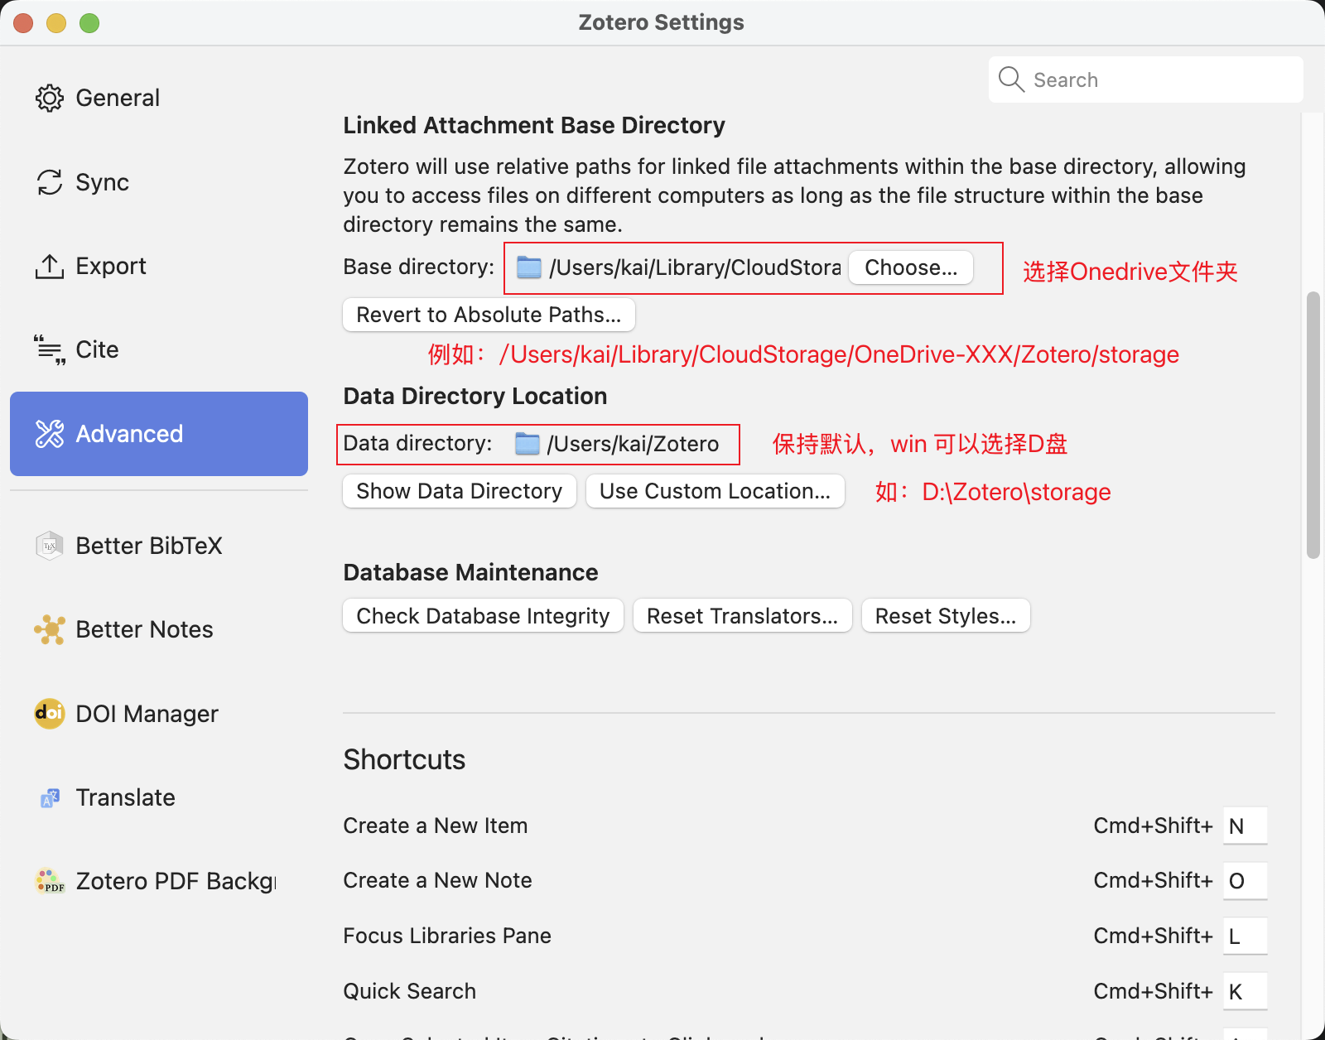Click the Create a New Item label
Viewport: 1325px width, 1040px height.
pos(436,826)
